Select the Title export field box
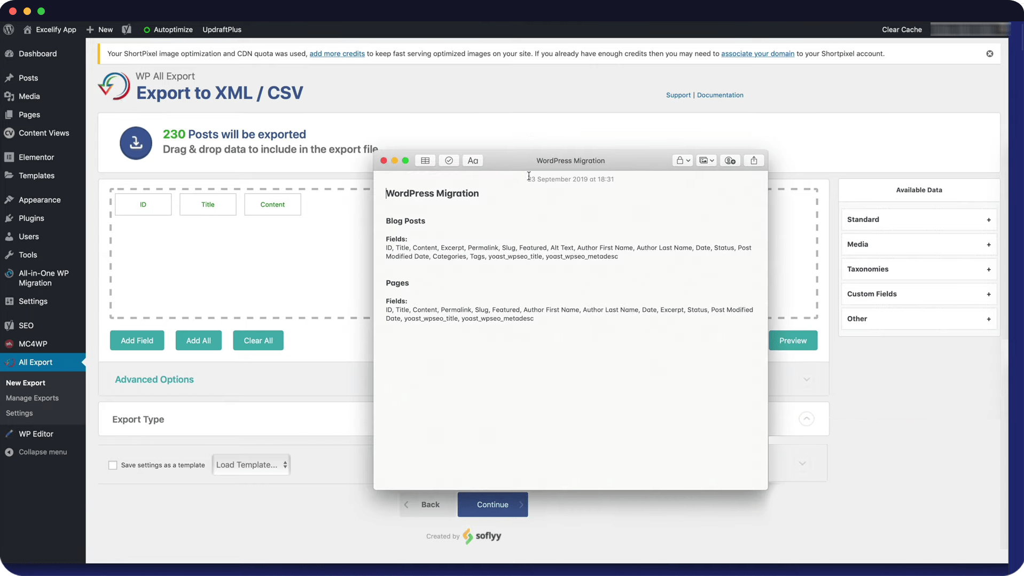 coord(208,204)
